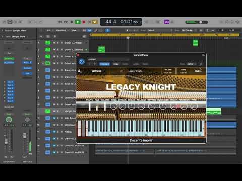The width and height of the screenshot is (242, 181).
Task: Click BROWSE in DecentSampler
Action: tap(96, 71)
